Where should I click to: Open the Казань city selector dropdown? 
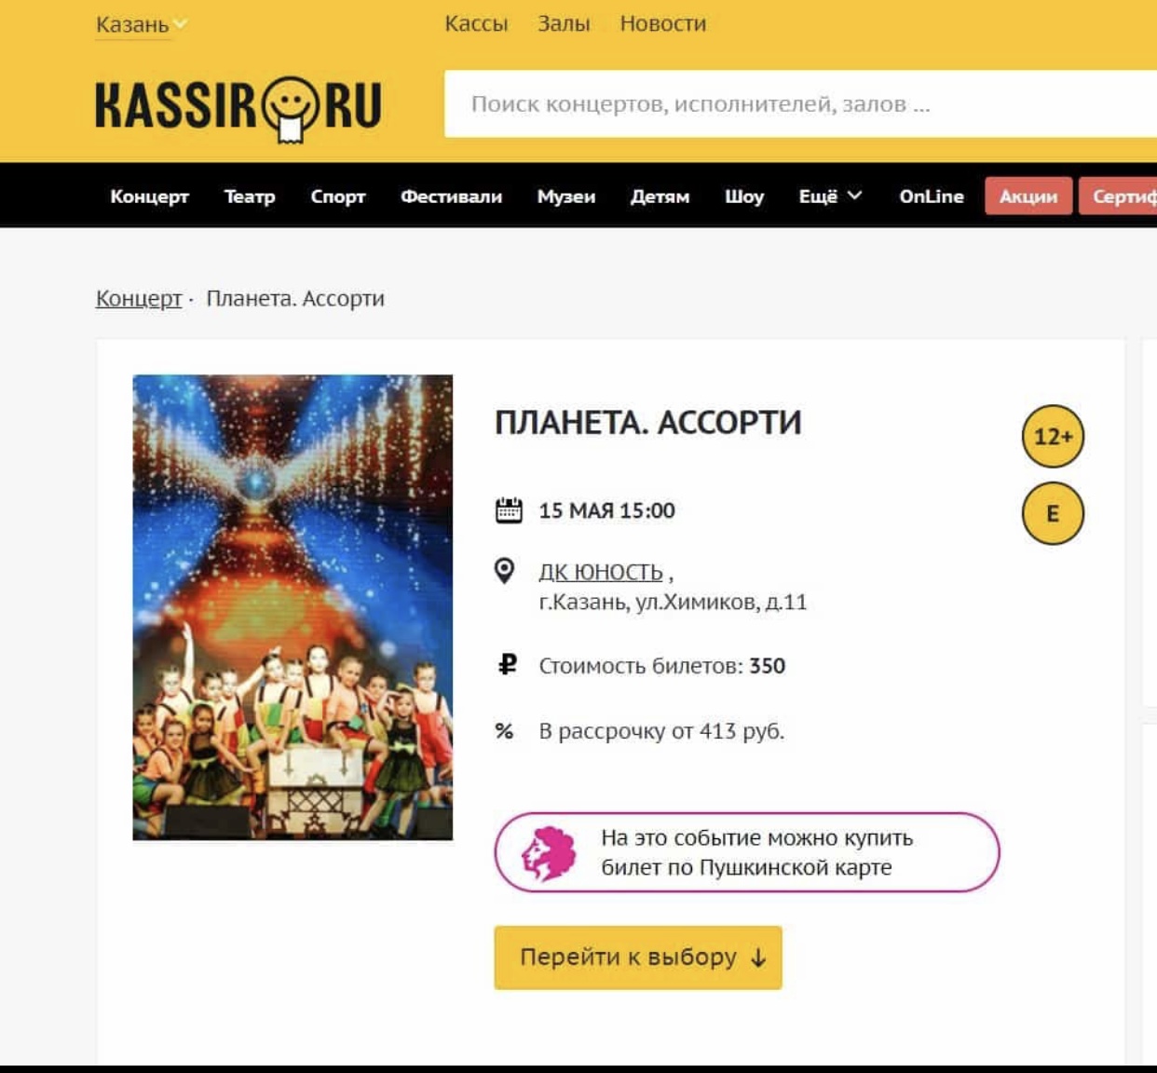click(142, 24)
